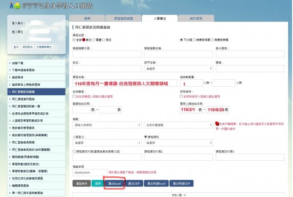Image resolution: width=293 pixels, height=197 pixels.
Task: Tick the checkbox under 包含離退
Action: [74, 96]
